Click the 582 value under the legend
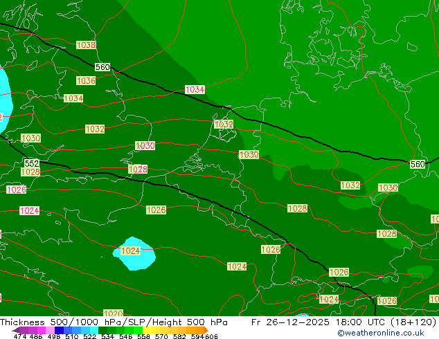439x339 pixels. click(x=179, y=336)
